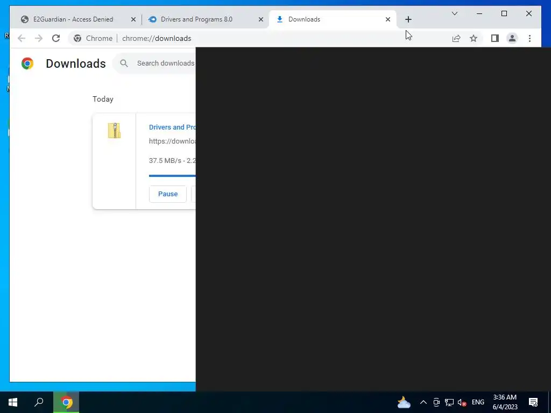
Task: Open the Windows Start menu
Action: [13, 402]
